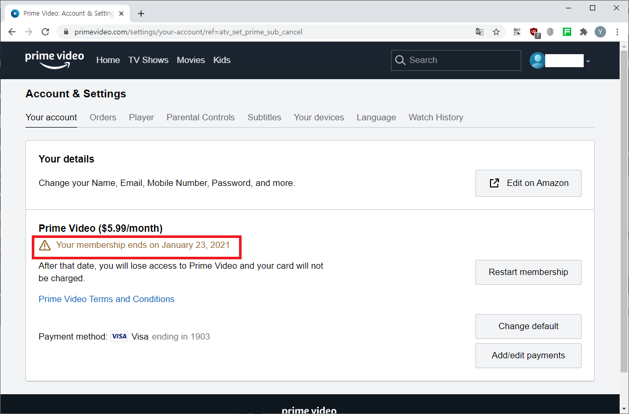
Task: Open the Chrome profile avatar
Action: (x=600, y=32)
